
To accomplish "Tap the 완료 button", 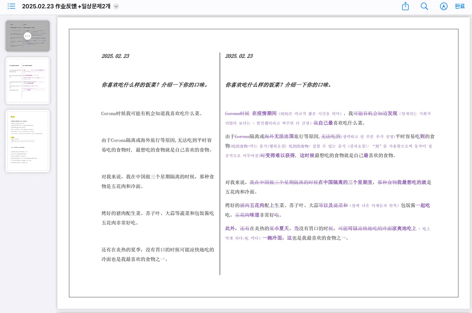I will click(x=460, y=6).
